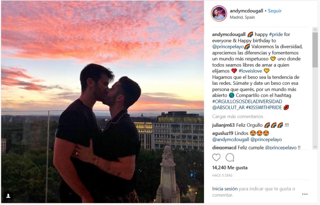Click Inicia sesión to log in
The width and height of the screenshot is (320, 205).
225,189
